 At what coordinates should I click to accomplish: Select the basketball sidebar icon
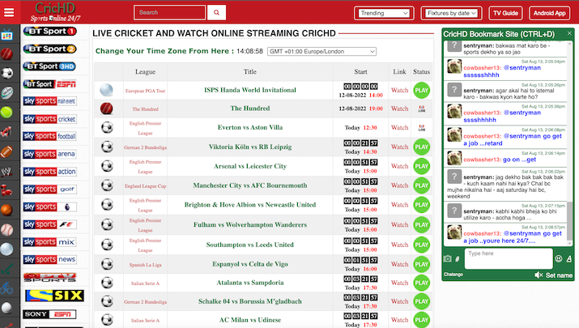click(x=6, y=211)
